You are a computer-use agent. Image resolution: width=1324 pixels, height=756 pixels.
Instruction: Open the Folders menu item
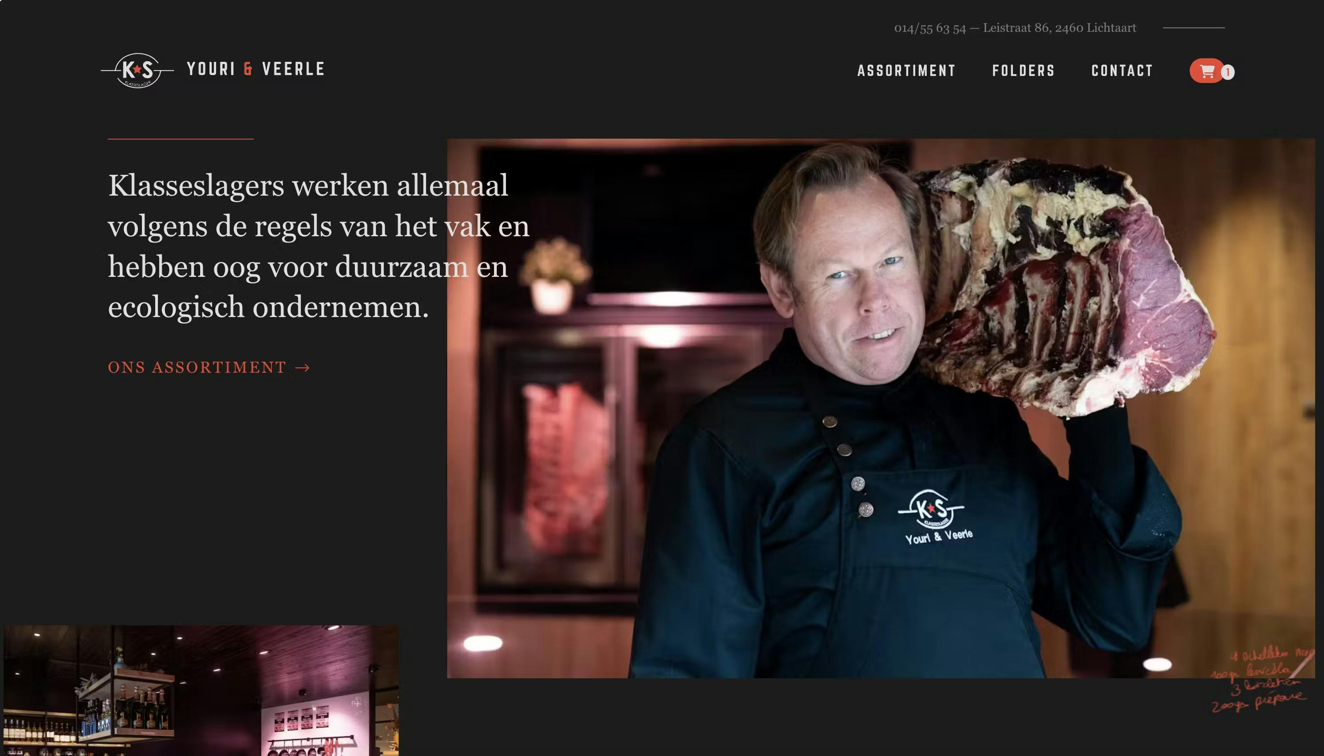click(x=1023, y=71)
